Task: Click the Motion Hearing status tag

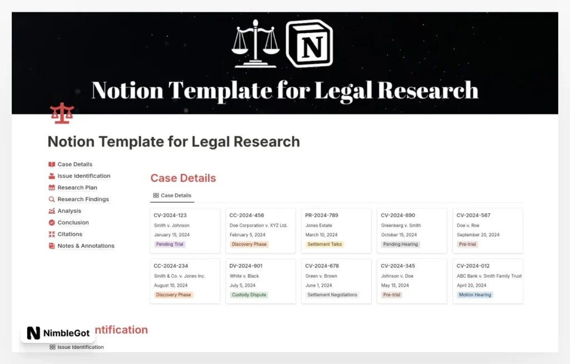Action: [x=475, y=295]
